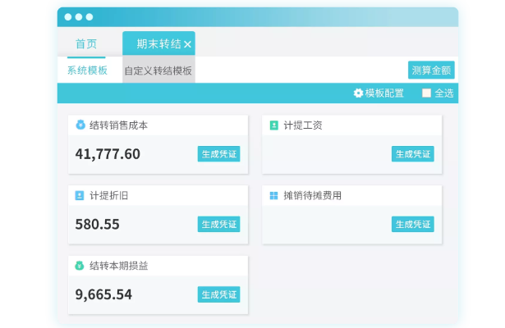Click the blue person icon for 计提折旧
The image size is (505, 328).
(x=80, y=195)
